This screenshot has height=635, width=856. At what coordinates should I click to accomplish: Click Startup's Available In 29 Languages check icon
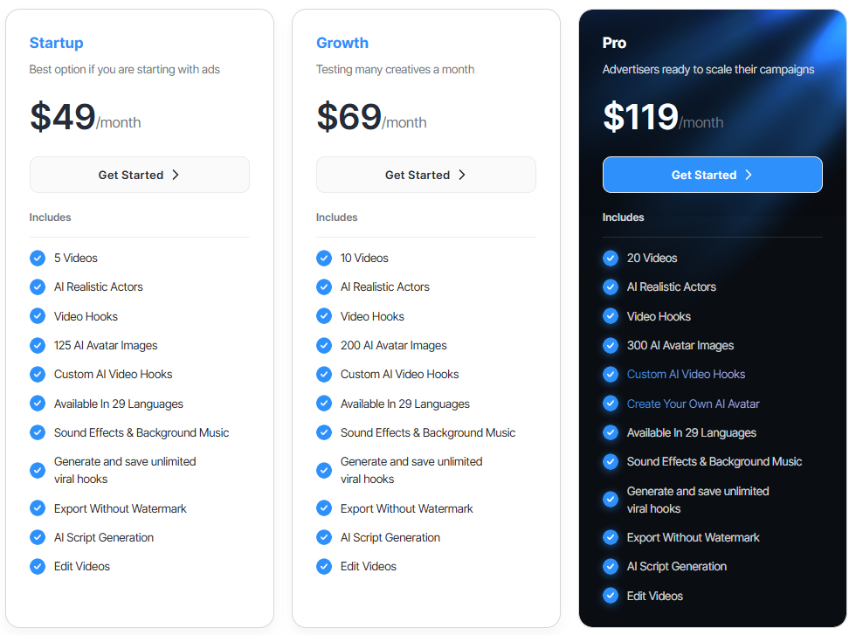[x=38, y=404]
